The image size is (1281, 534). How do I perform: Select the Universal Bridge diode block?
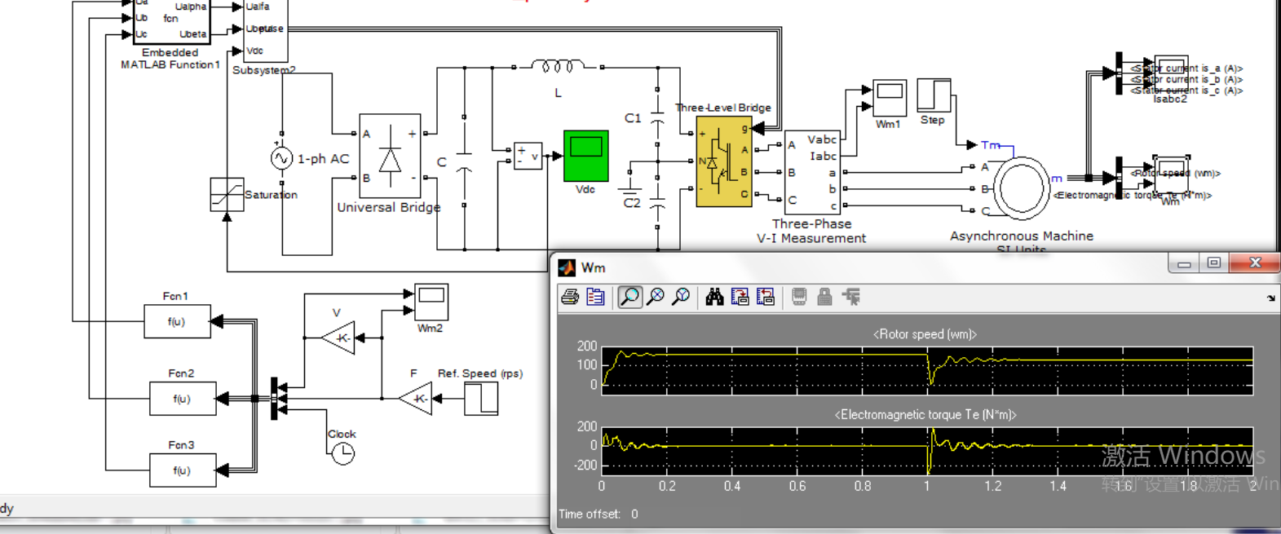coord(390,156)
